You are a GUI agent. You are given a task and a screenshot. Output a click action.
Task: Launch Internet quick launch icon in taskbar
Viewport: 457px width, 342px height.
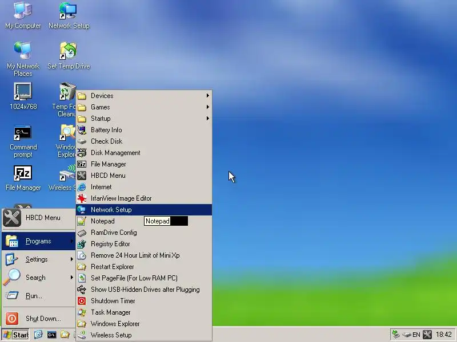38,335
